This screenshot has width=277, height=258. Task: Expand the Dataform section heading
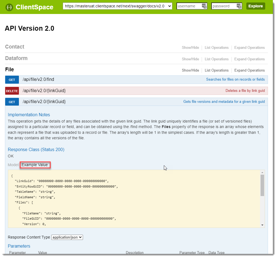click(x=16, y=58)
